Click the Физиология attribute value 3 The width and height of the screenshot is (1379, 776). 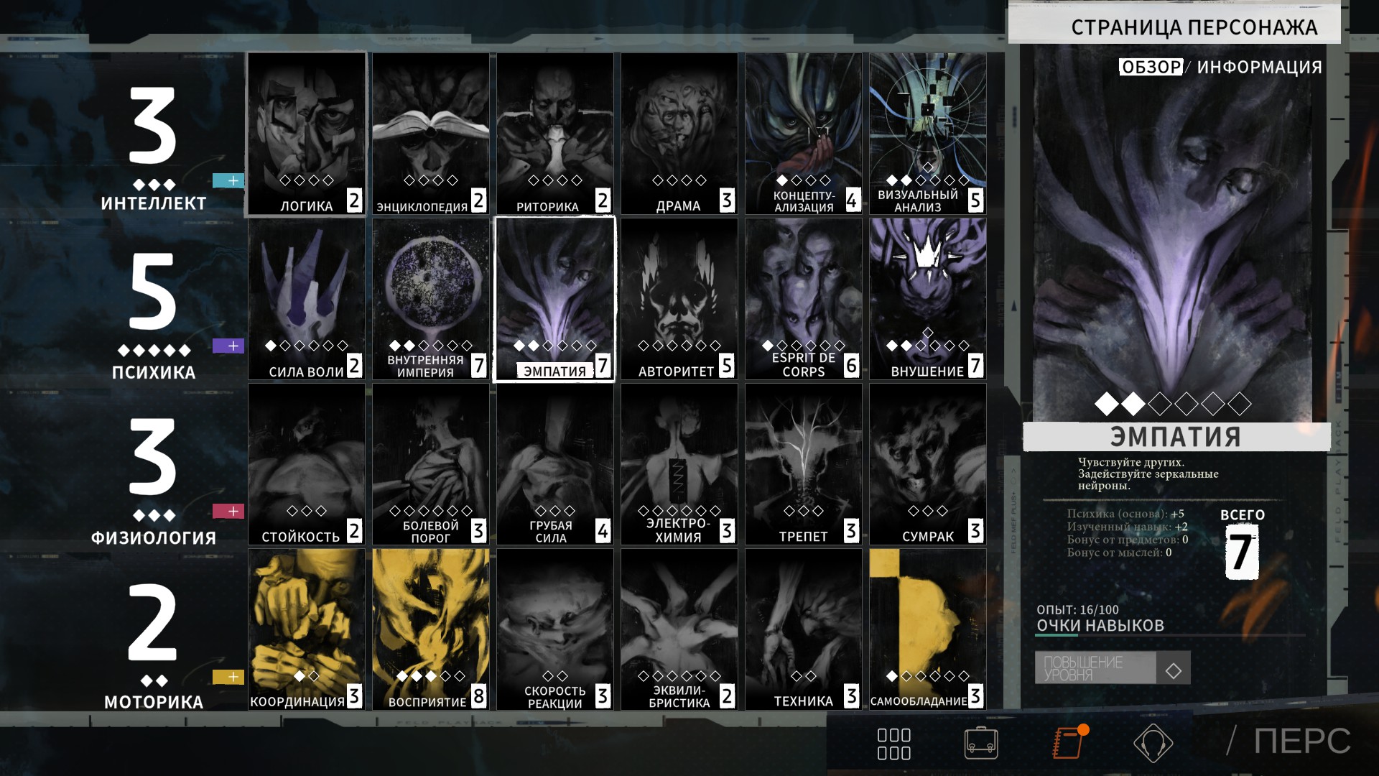153,457
